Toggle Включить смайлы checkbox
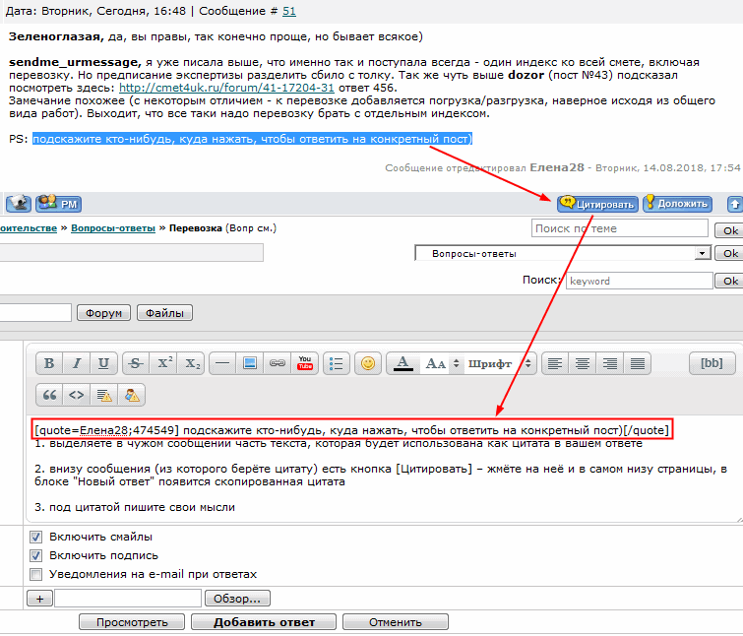This screenshot has width=743, height=636. tap(36, 537)
